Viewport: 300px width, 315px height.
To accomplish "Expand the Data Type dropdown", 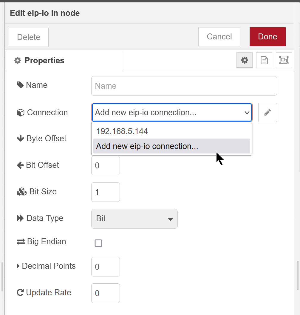I will click(x=134, y=219).
